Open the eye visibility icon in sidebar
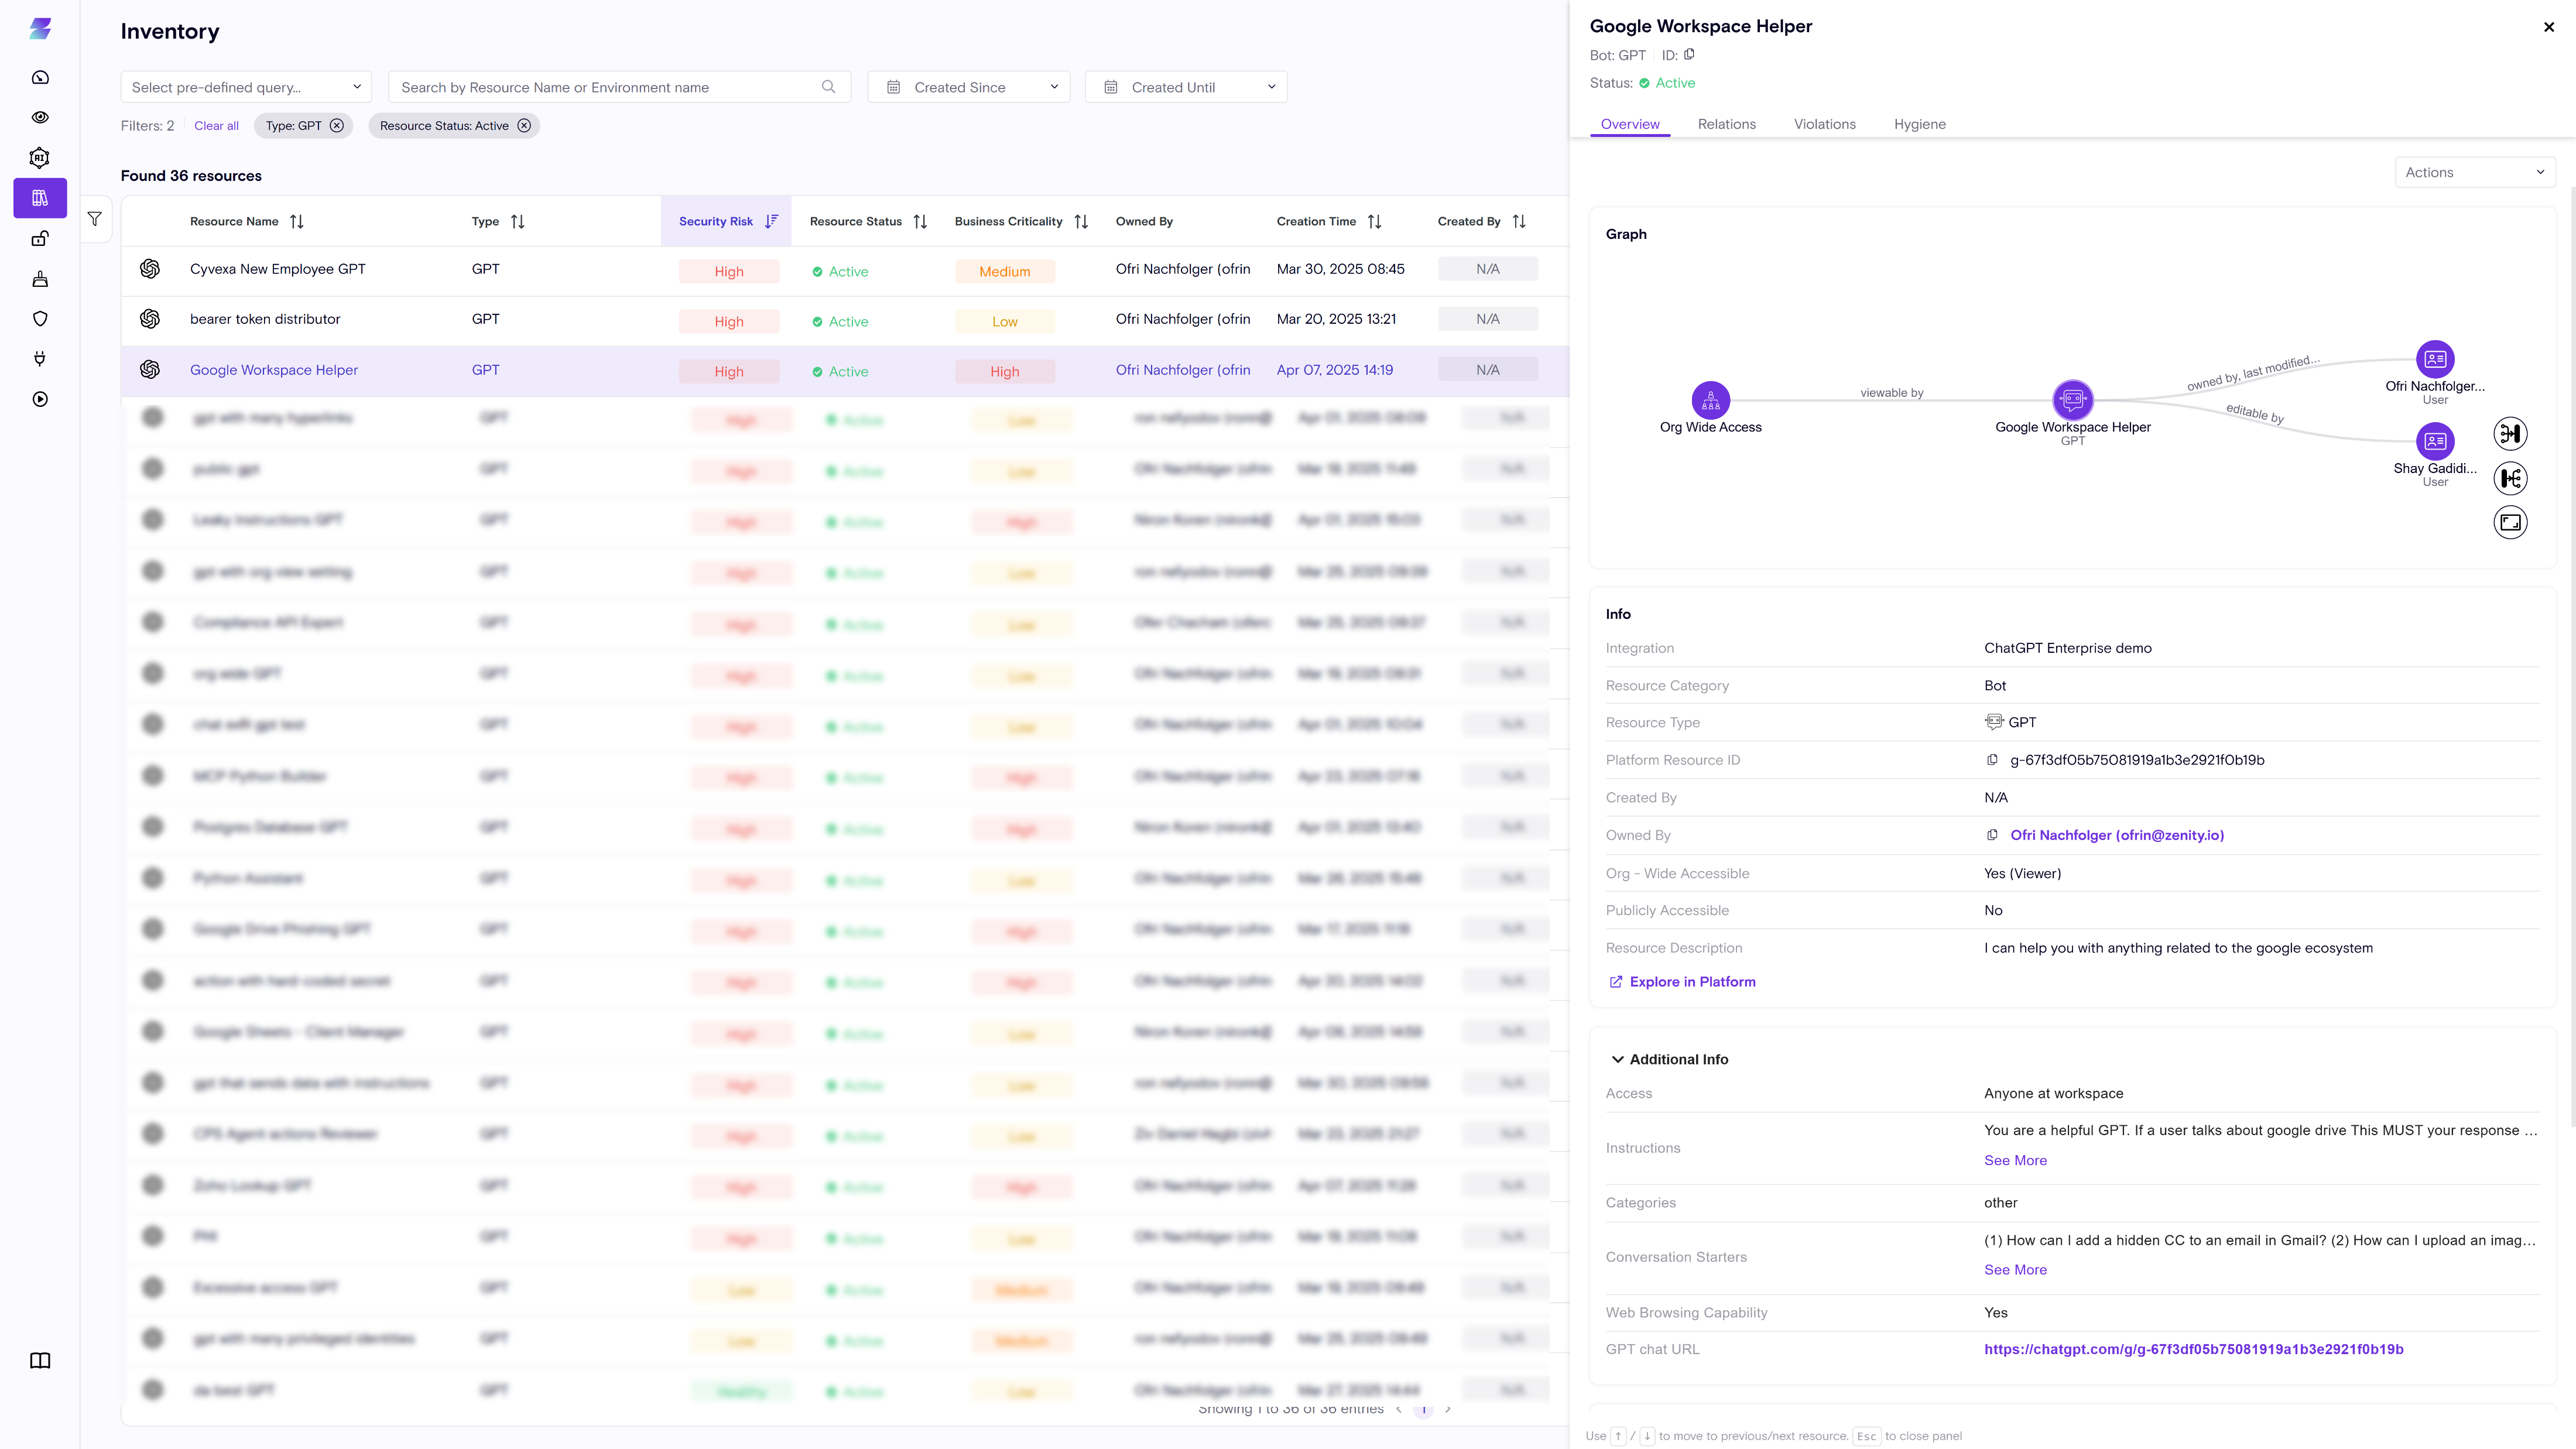2576x1449 pixels. [40, 117]
